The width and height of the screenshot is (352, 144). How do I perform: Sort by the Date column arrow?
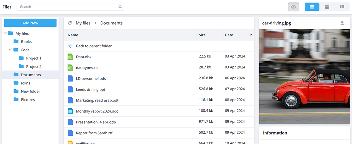click(251, 35)
